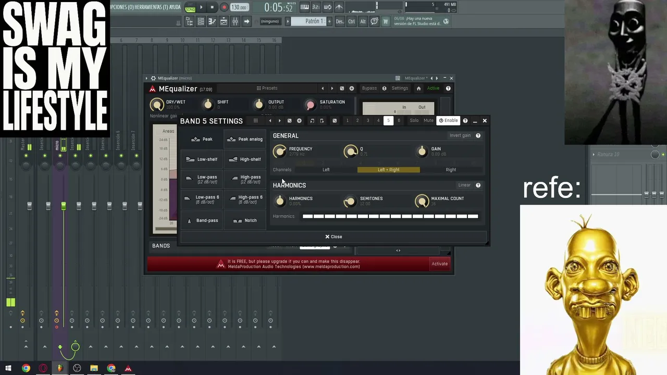
Task: Click the tempo 130.000 field
Action: tap(239, 7)
